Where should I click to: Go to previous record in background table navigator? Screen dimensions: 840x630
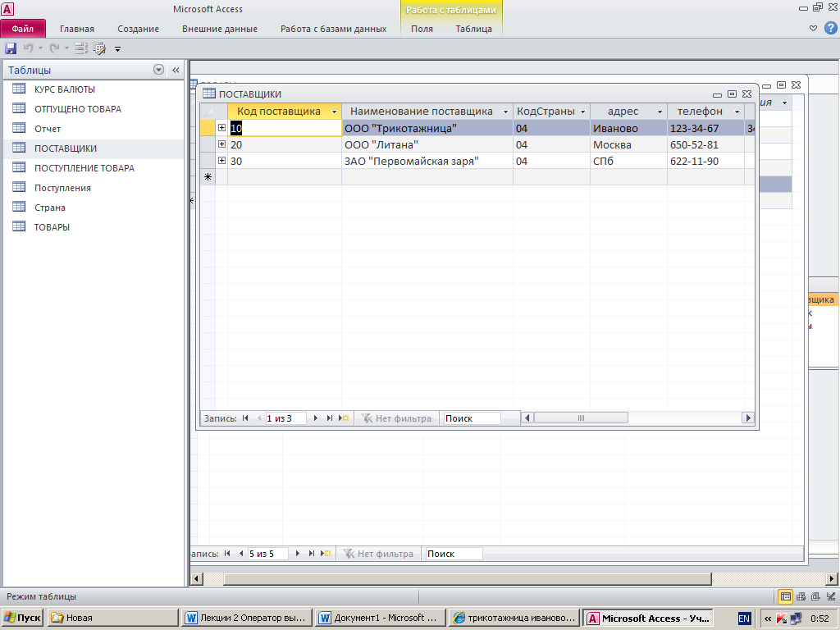coord(241,554)
